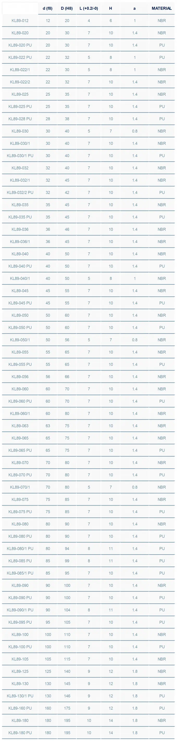Select the KL89-040/1 row label
The image size is (177, 741).
pos(20,278)
